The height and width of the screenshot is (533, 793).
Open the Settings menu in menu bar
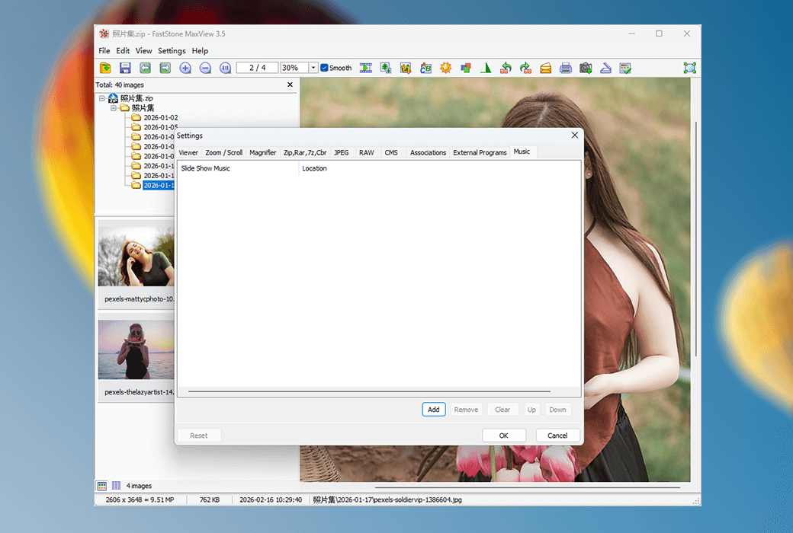click(172, 51)
